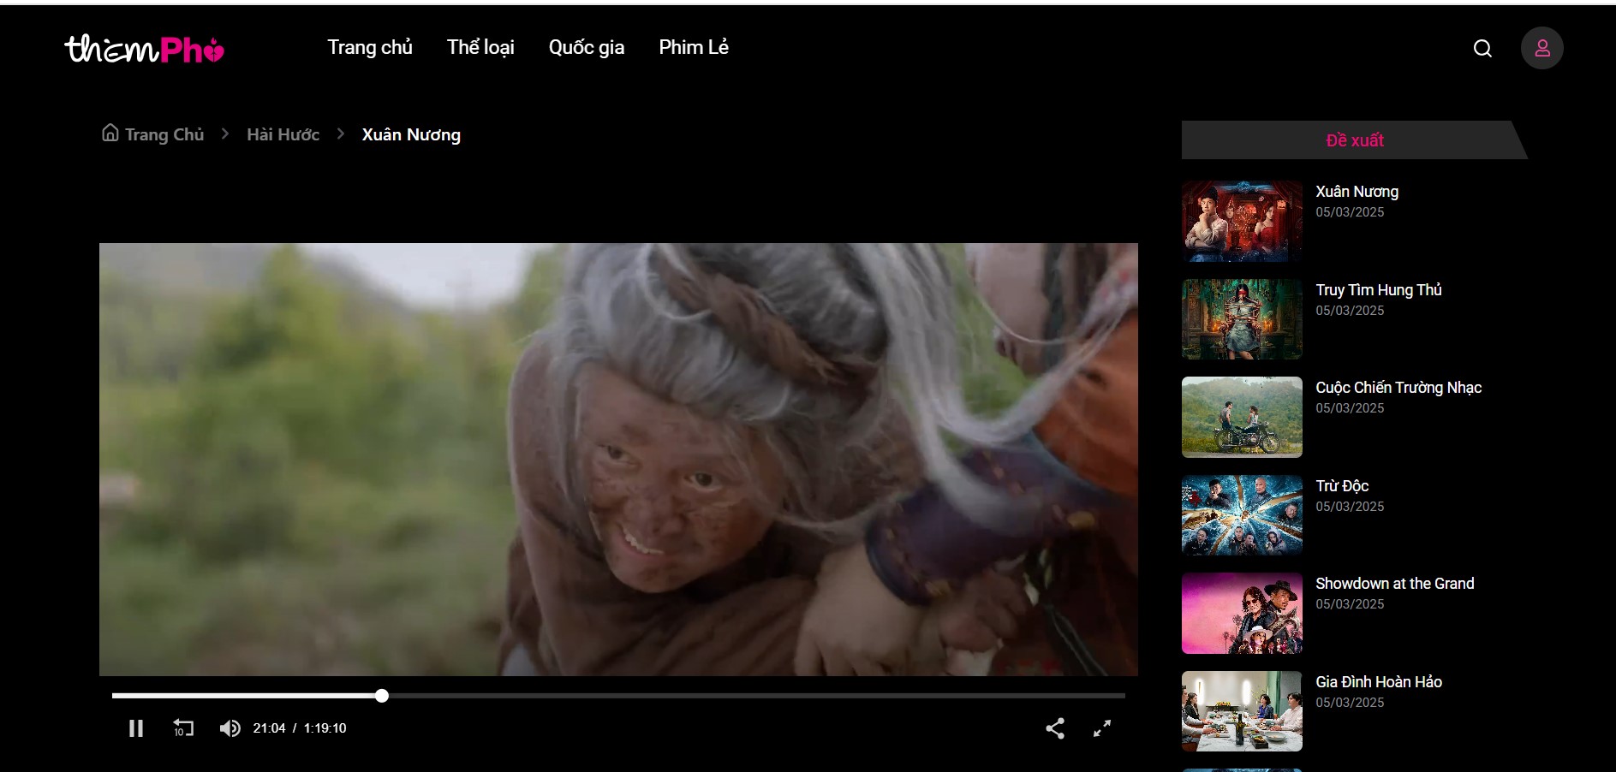This screenshot has width=1616, height=772.
Task: Pause the video playback
Action: pyautogui.click(x=136, y=728)
